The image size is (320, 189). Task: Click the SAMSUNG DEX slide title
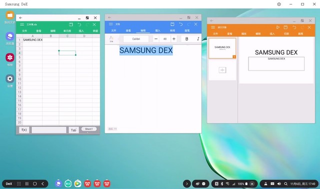pos(276,52)
